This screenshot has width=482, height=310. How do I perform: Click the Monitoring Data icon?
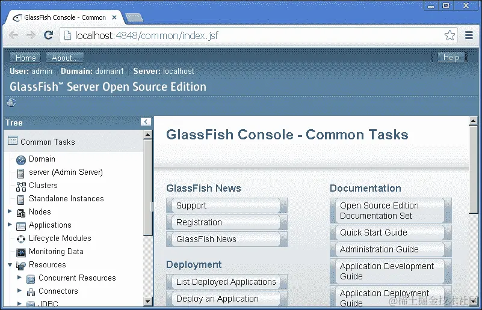tap(21, 252)
